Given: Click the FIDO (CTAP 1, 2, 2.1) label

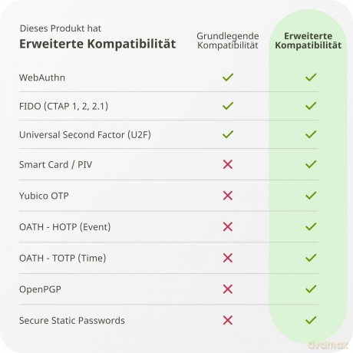Looking at the screenshot, I should (64, 106).
